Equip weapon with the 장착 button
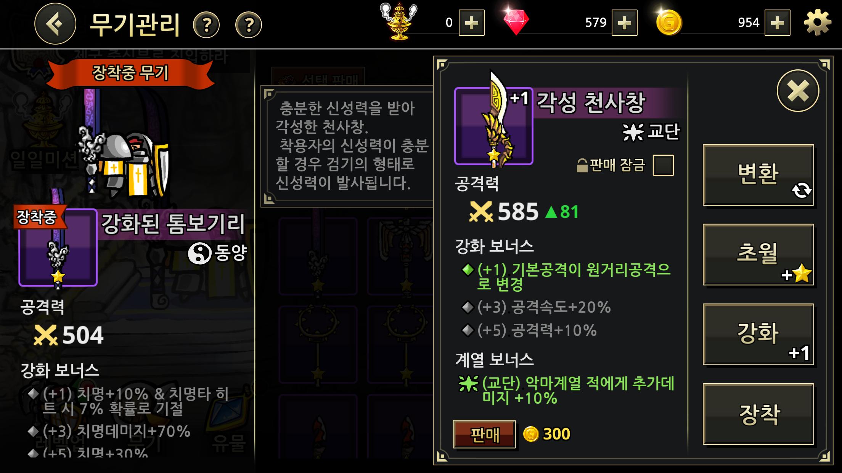 [x=758, y=414]
